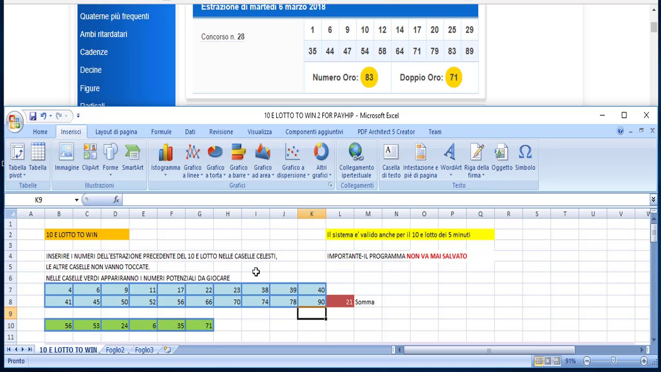
Task: Insert a Tabella from the ribbon
Action: click(38, 158)
